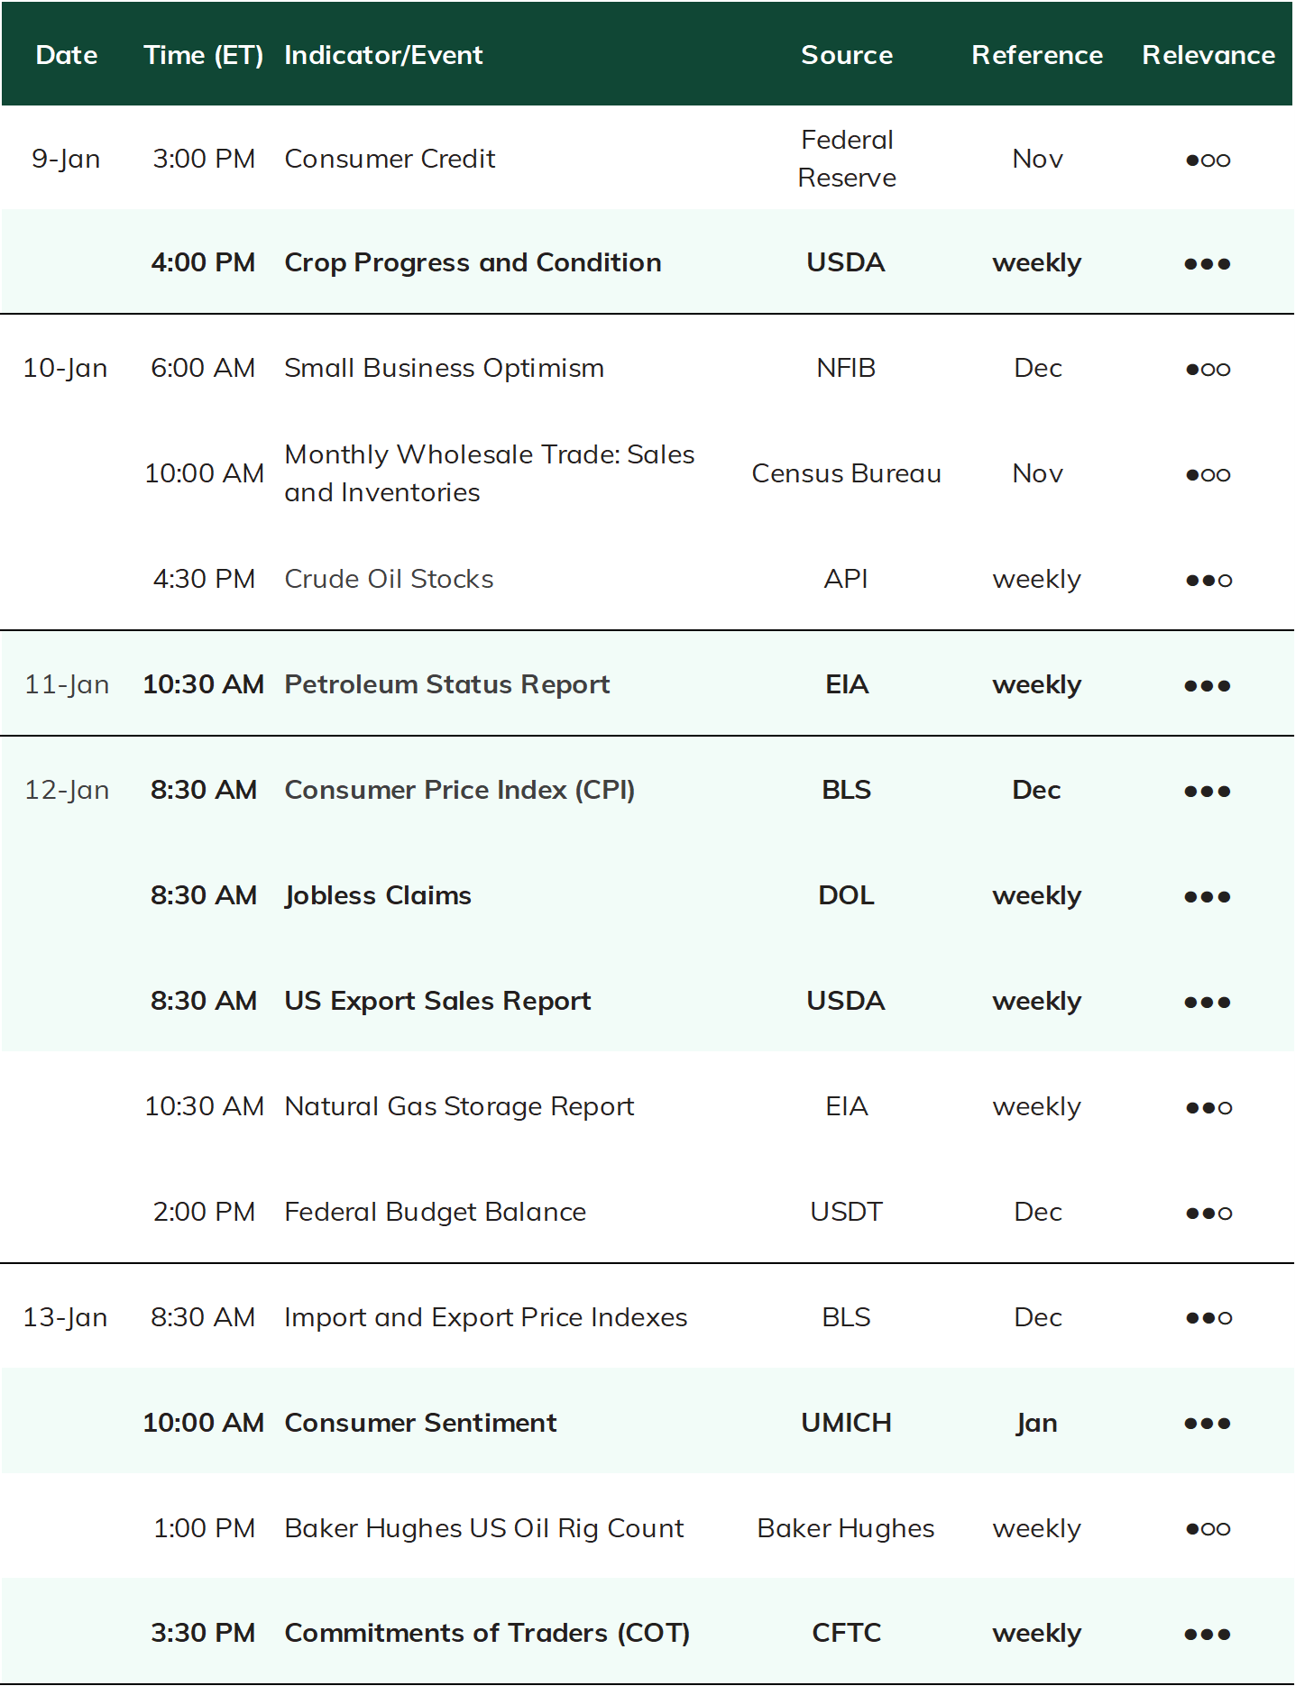
Task: Select the US Export Sales Report row
Action: [647, 1001]
